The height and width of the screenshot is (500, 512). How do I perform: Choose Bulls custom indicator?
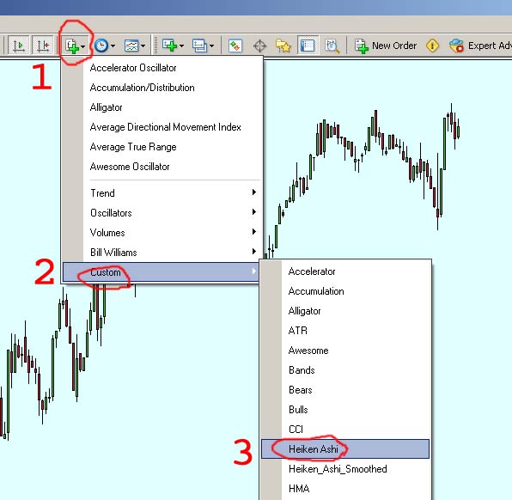[345, 410]
